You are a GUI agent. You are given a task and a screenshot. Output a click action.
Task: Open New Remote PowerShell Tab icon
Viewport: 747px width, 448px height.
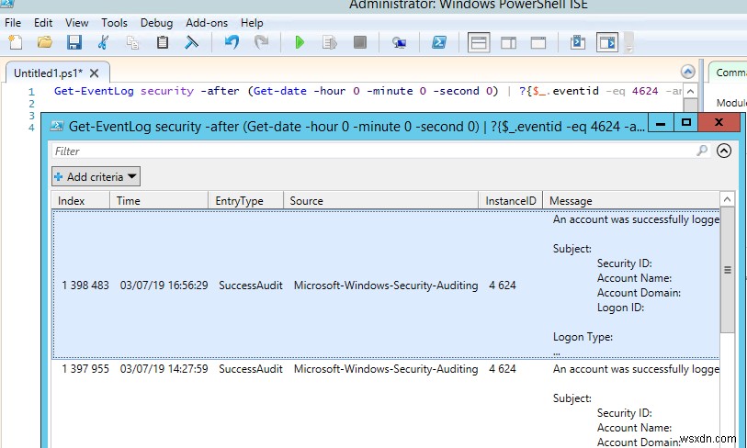pos(399,43)
